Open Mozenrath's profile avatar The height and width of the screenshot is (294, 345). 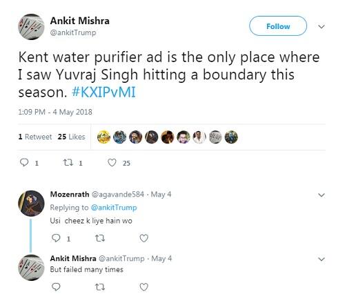(31, 204)
